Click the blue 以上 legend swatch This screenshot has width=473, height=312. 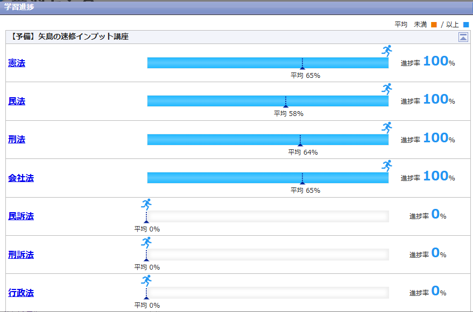pos(466,25)
